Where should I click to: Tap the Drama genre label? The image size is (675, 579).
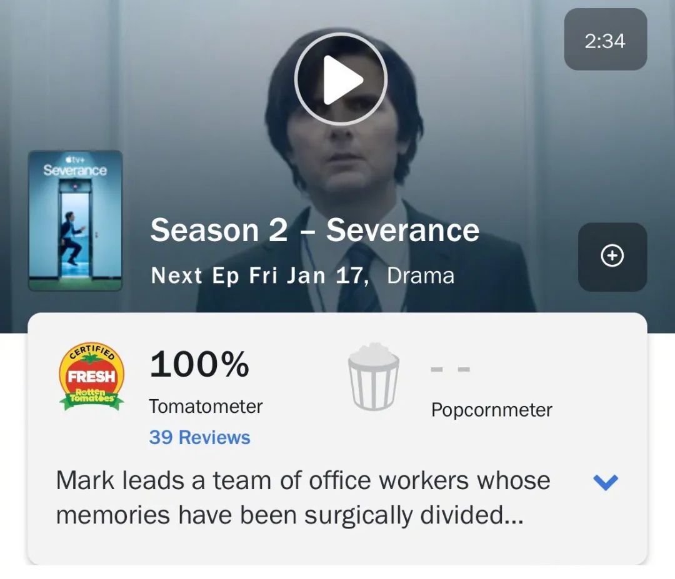pyautogui.click(x=421, y=275)
